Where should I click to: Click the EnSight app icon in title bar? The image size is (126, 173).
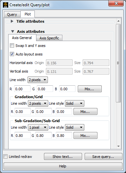click(6, 5)
